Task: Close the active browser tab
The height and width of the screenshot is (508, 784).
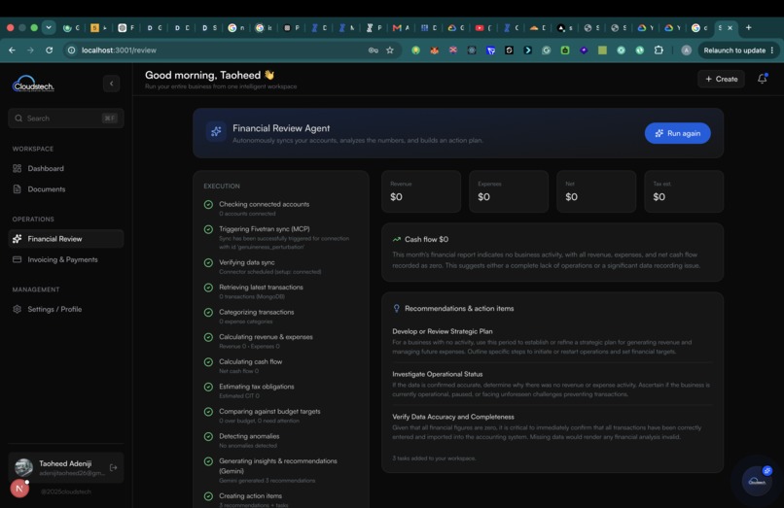Action: [730, 28]
